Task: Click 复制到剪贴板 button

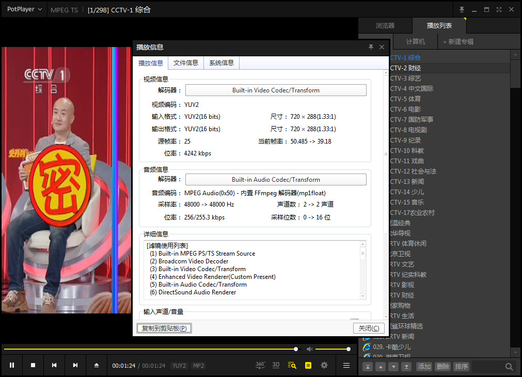Action: [164, 328]
